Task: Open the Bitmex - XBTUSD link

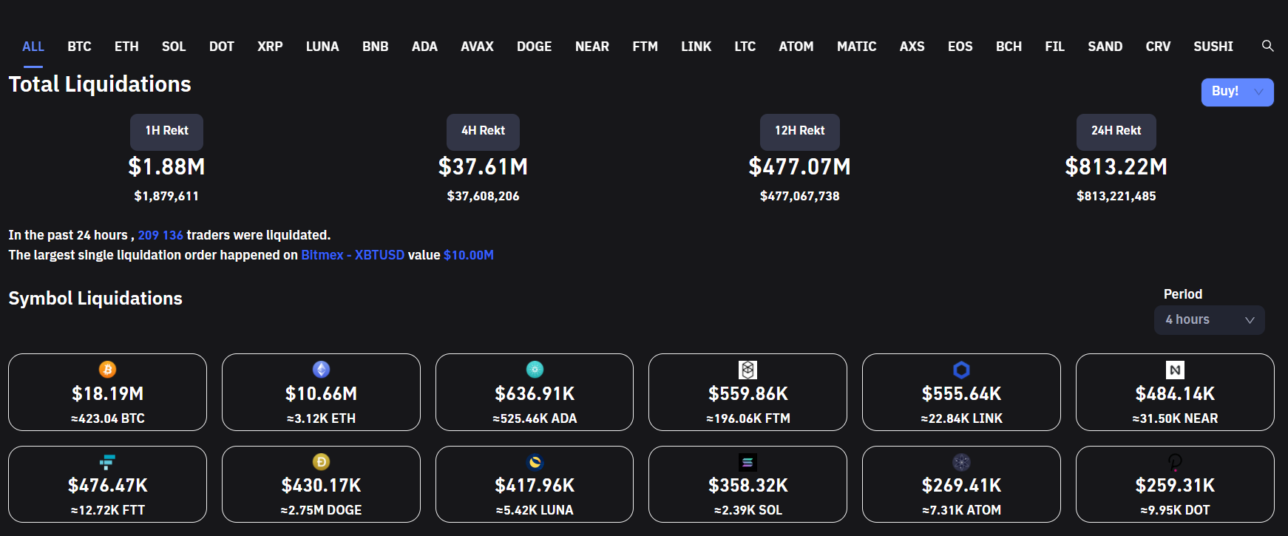Action: [x=353, y=255]
